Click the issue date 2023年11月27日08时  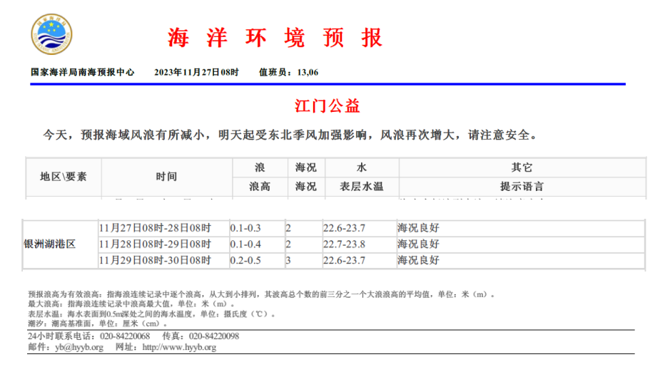(196, 73)
